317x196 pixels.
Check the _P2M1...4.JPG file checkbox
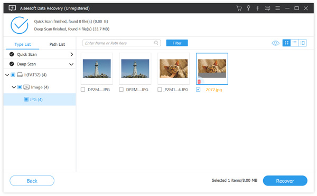(160, 90)
